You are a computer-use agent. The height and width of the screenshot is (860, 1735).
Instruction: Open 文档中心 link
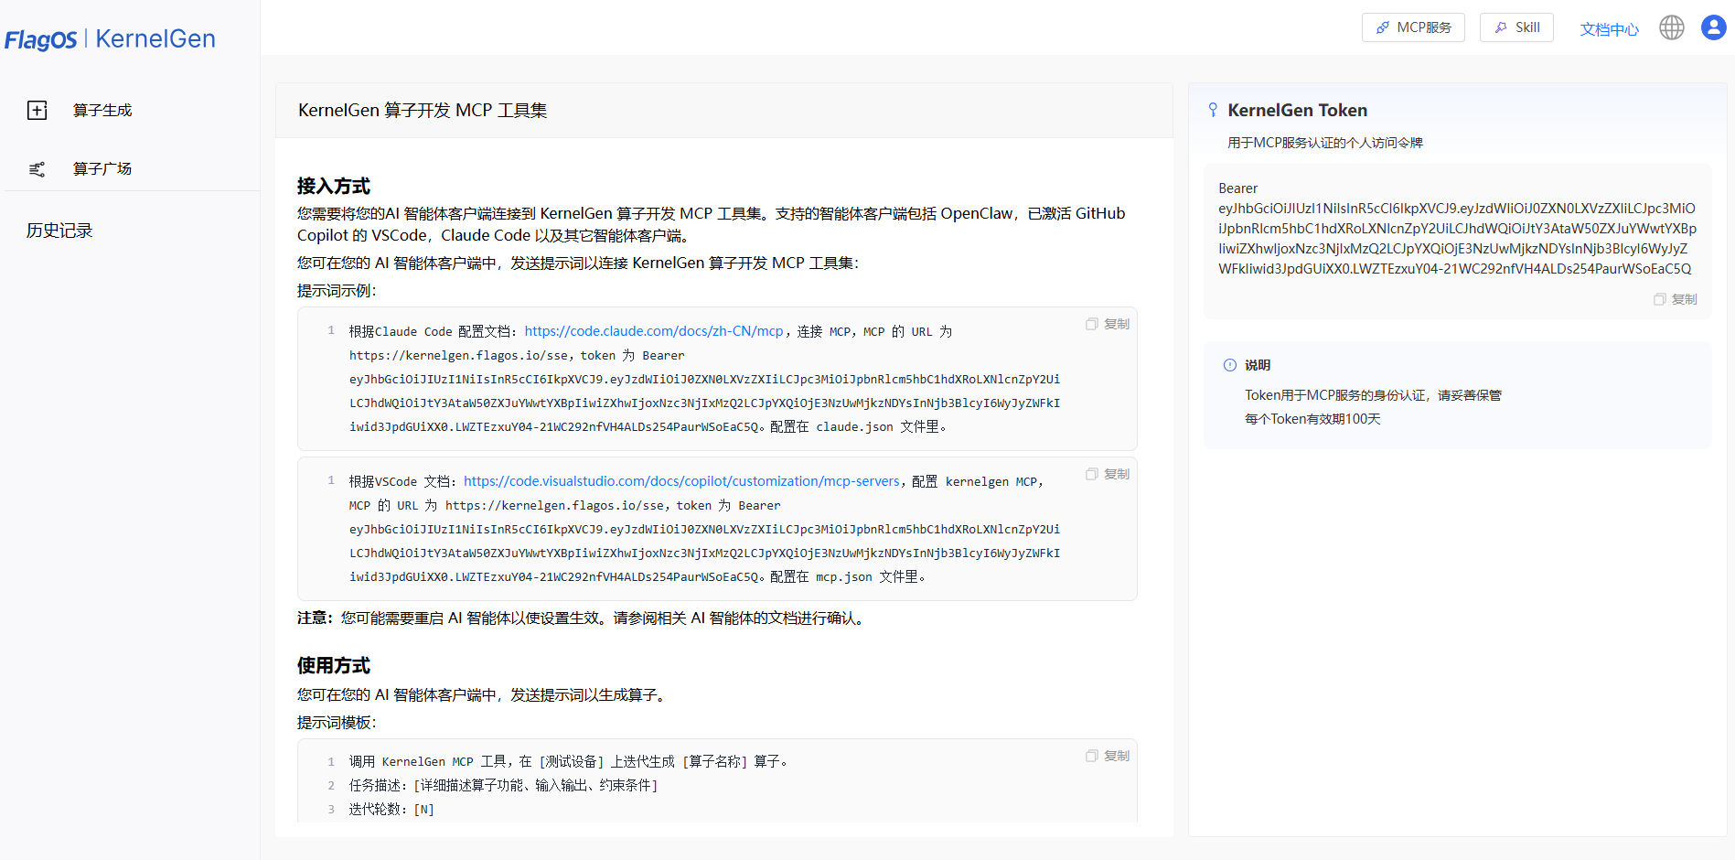click(1609, 29)
